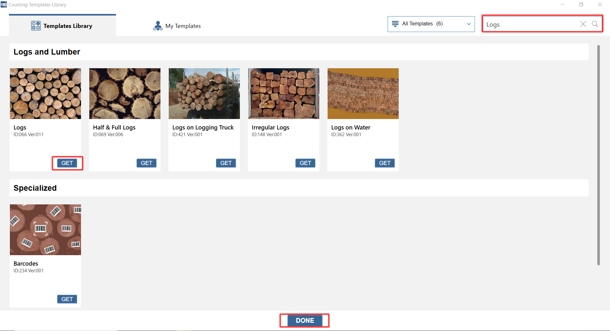Select the Irregular Logs thumbnail image
The height and width of the screenshot is (331, 610).
pos(283,94)
